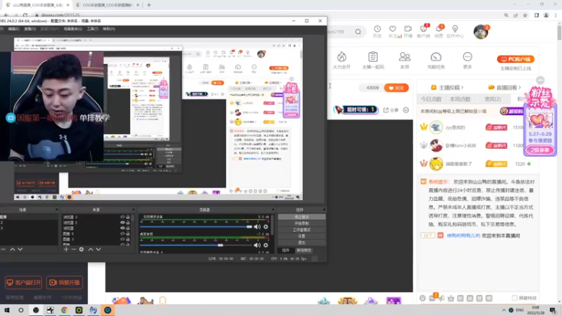Click the orange PC客户端 button
The height and width of the screenshot is (316, 562).
coord(516,59)
